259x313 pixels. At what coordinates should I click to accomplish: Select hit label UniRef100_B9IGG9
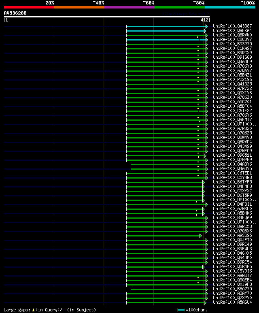point(232,57)
